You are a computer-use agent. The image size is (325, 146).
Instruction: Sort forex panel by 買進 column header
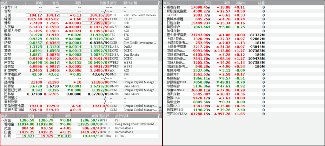click(x=34, y=3)
